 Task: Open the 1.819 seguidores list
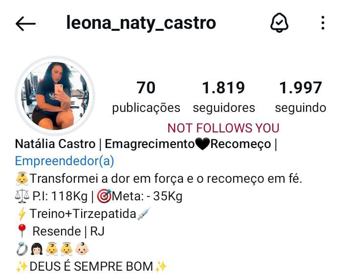(224, 97)
